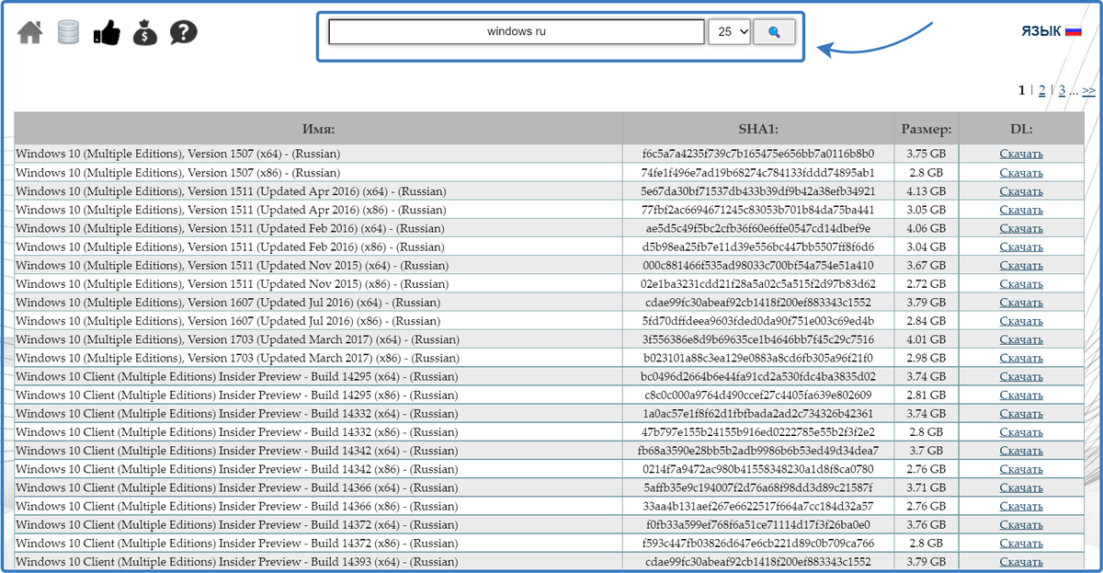Open the home page icon
The image size is (1103, 573).
pyautogui.click(x=30, y=33)
